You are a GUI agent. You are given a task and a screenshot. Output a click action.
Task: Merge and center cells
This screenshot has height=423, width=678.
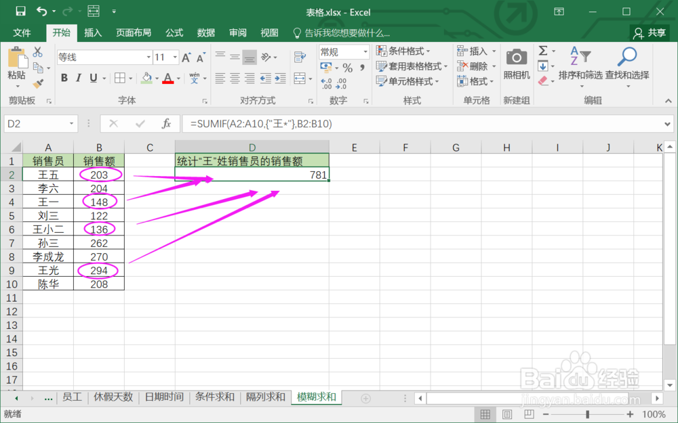[x=300, y=79]
